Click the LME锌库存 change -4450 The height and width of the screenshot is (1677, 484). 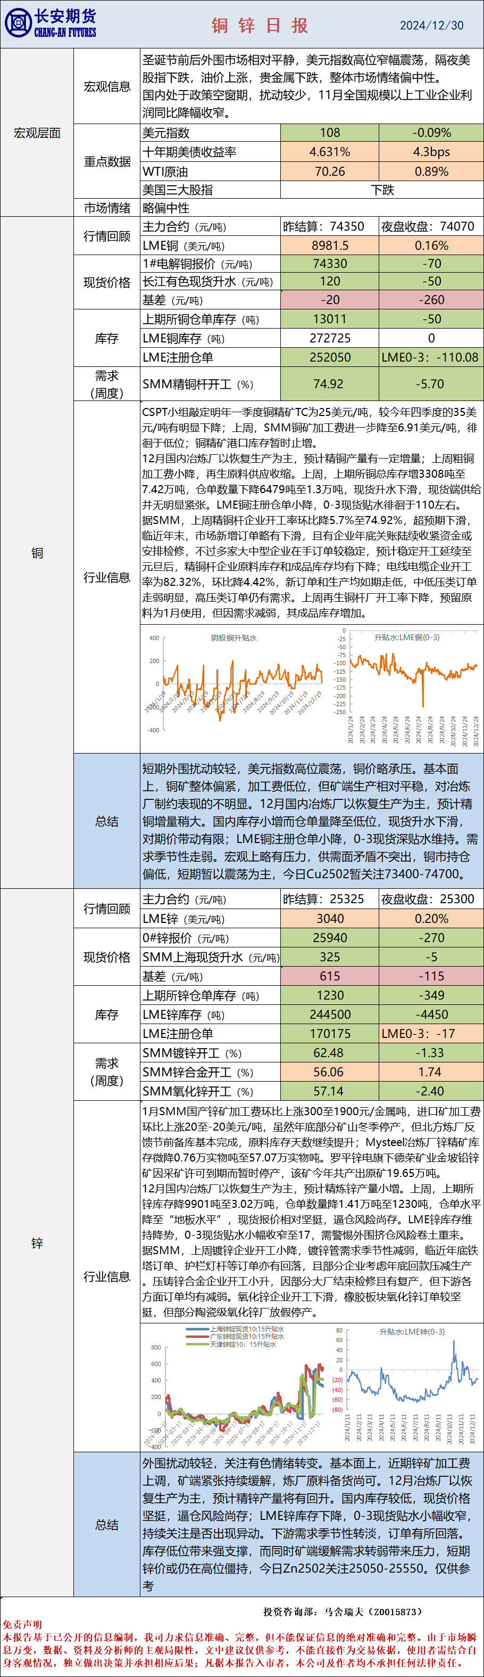coord(431,1015)
